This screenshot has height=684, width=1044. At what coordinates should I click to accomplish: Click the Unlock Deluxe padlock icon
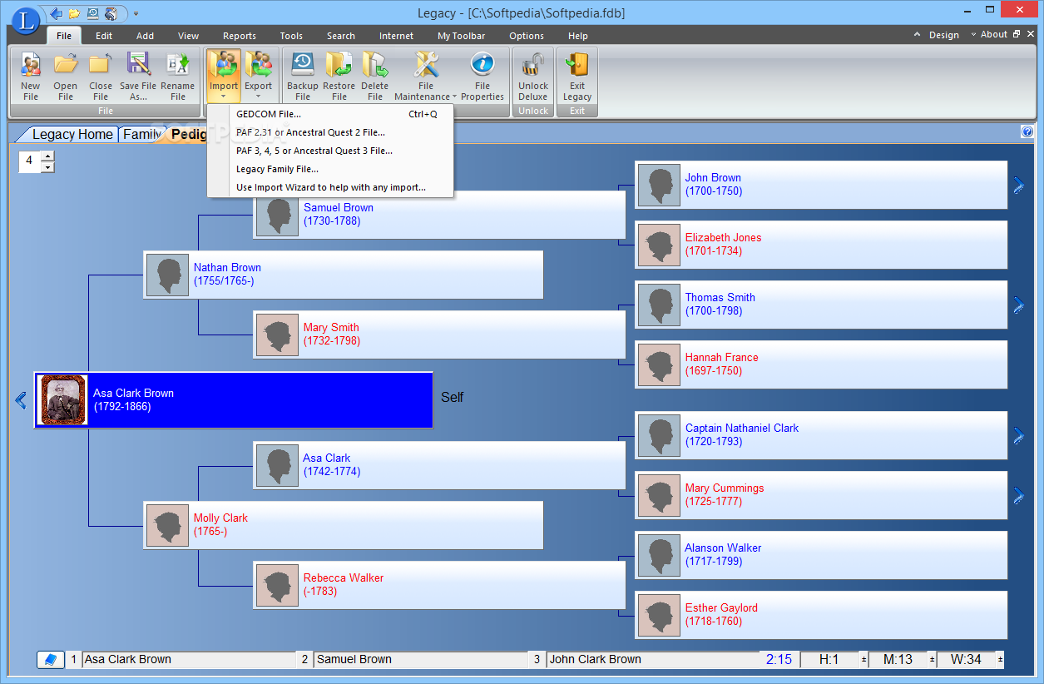click(532, 65)
